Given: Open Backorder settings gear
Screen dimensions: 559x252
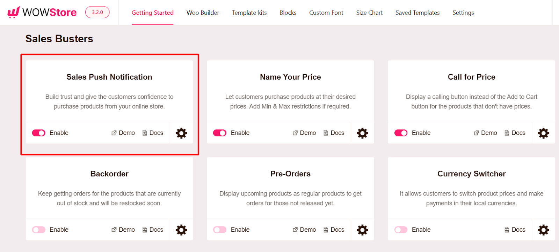Looking at the screenshot, I should (x=181, y=230).
